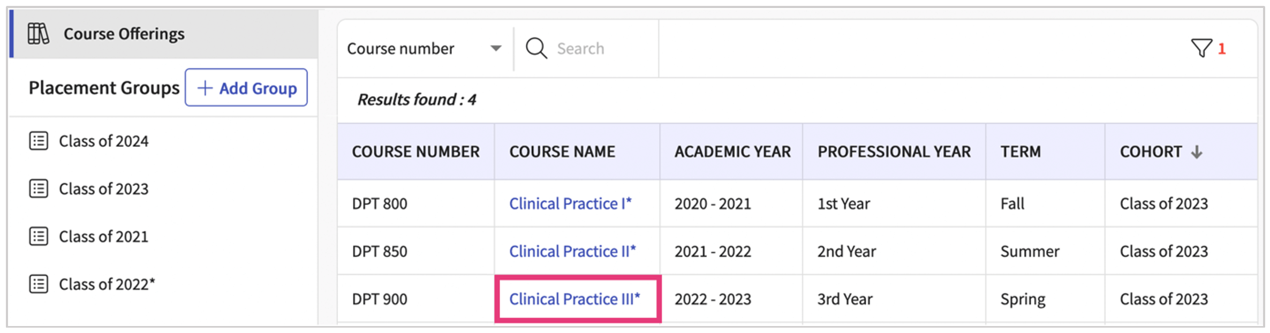Sort by the Academic Year column header

coord(732,152)
